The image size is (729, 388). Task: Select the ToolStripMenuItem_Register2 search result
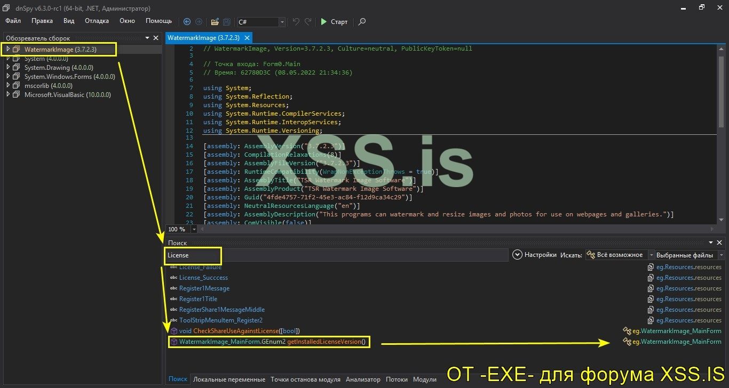tap(221, 320)
